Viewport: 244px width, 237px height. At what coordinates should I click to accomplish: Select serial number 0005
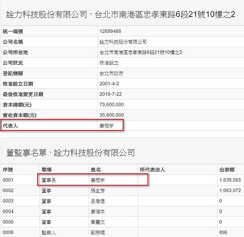click(x=8, y=222)
